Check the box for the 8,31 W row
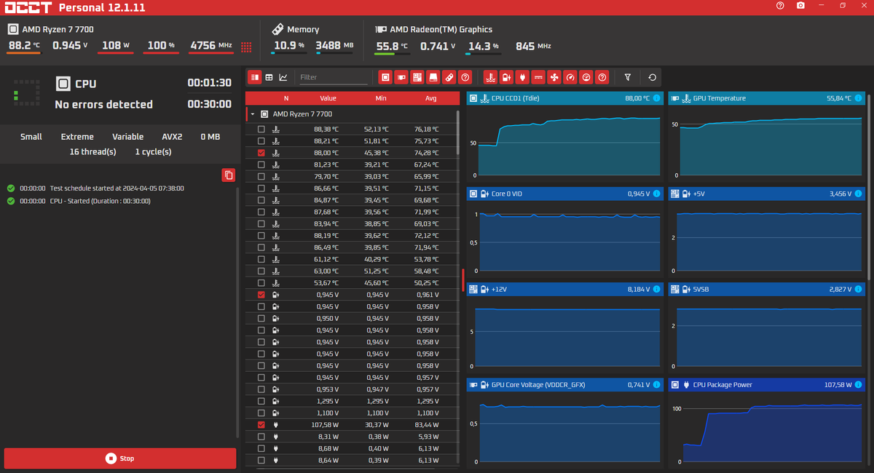The height and width of the screenshot is (473, 874). click(261, 437)
